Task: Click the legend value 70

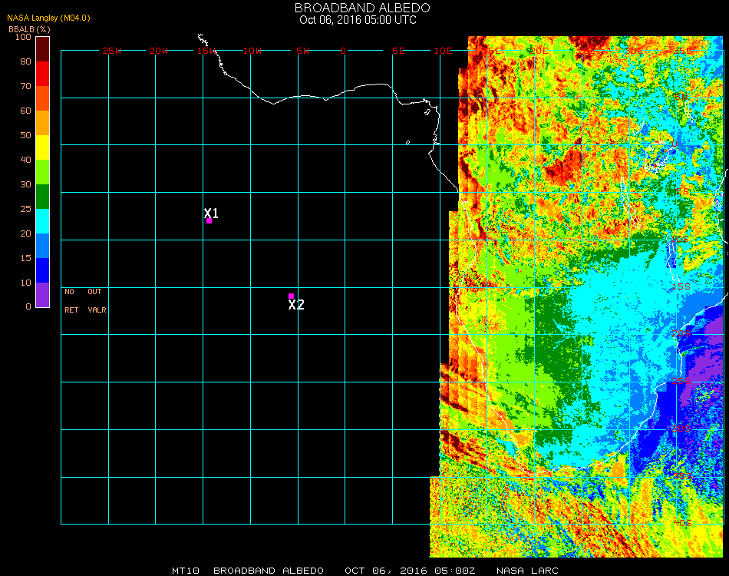Action: coord(25,86)
